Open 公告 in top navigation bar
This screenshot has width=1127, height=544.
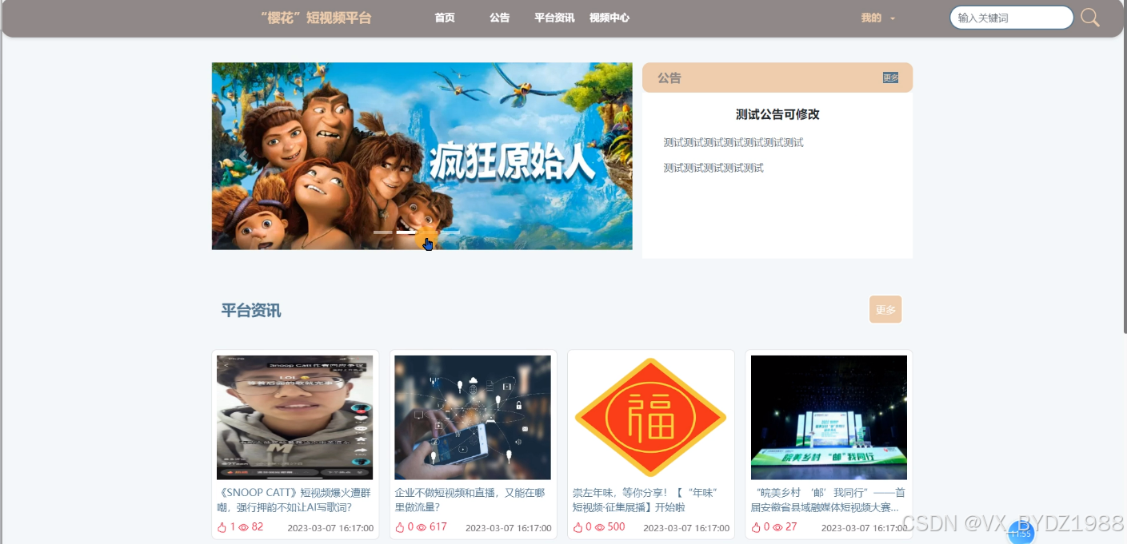pos(500,18)
